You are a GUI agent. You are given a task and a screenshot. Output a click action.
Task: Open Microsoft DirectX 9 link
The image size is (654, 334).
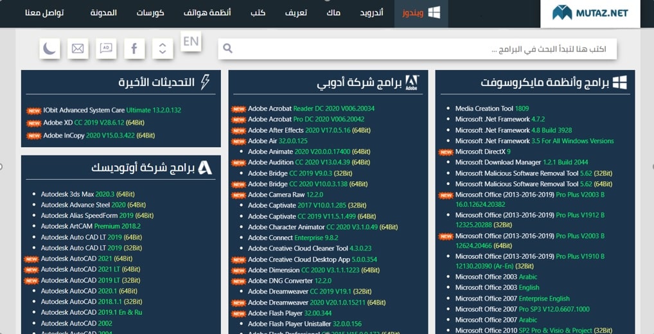(483, 152)
